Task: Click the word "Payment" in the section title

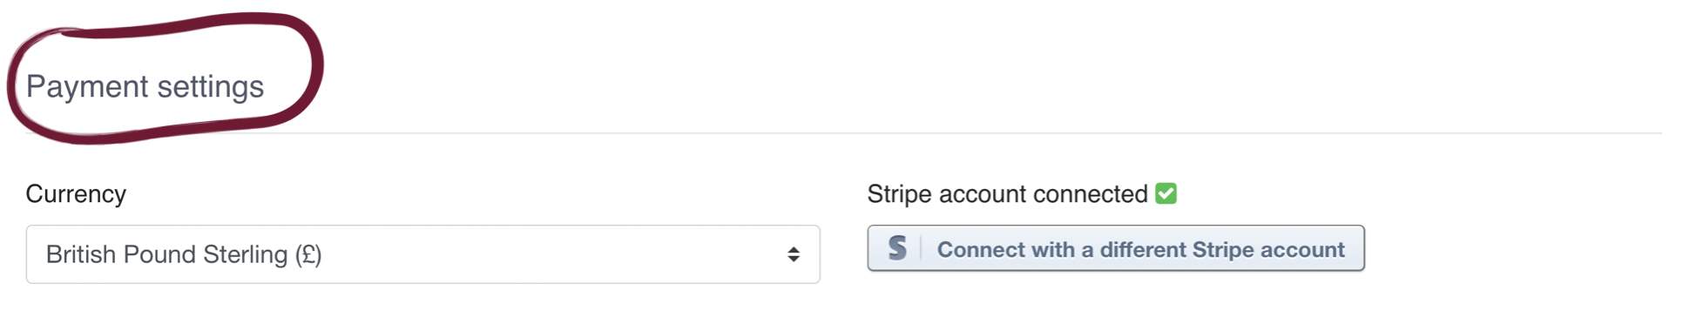Action: (87, 87)
